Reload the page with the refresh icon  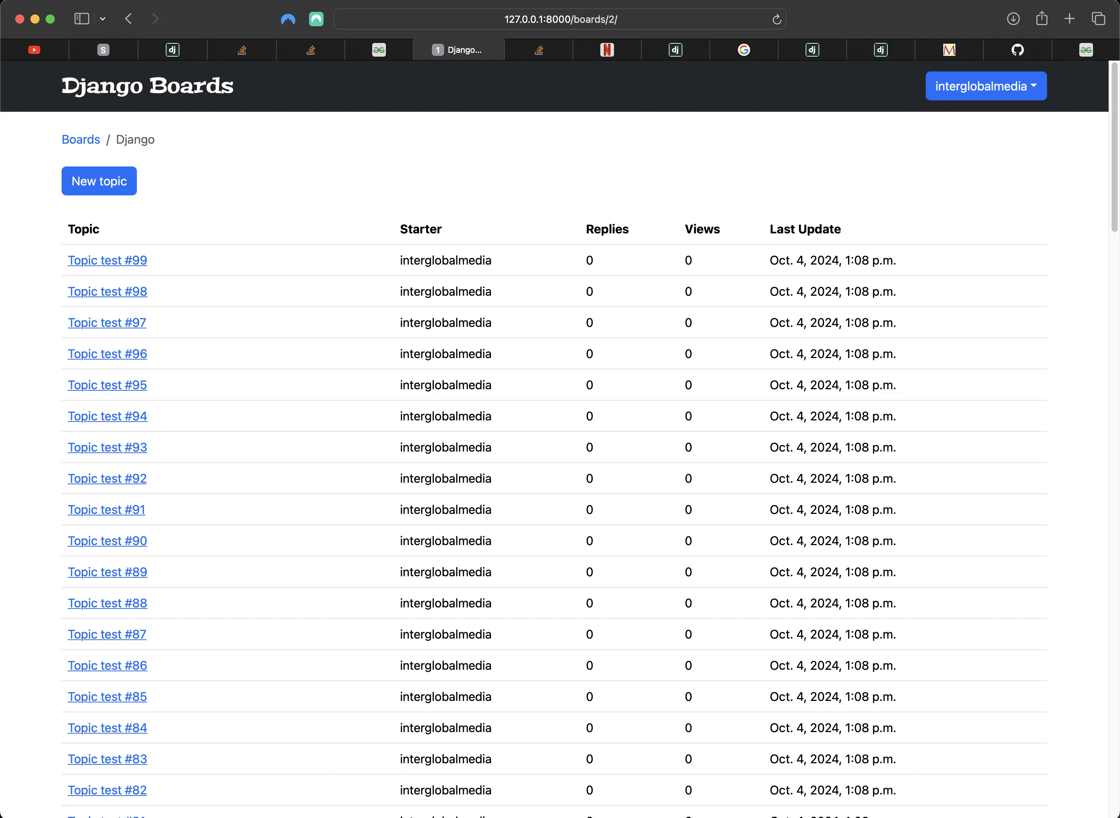[x=776, y=19]
